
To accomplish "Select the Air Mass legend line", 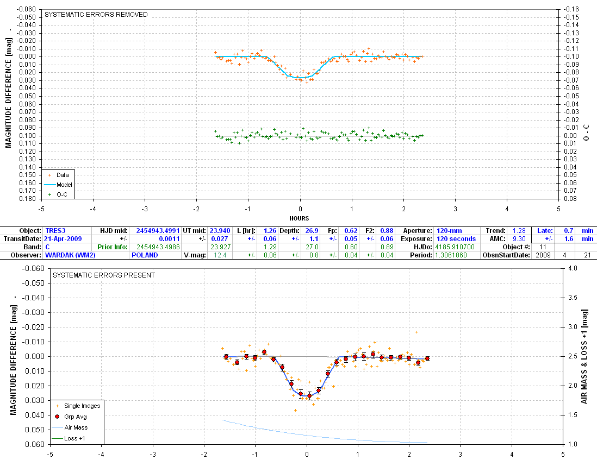I will [x=57, y=427].
